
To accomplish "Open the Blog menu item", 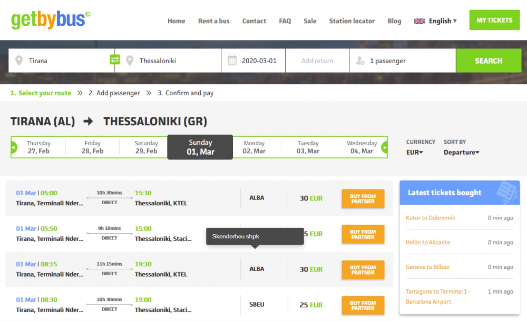I will pyautogui.click(x=394, y=21).
